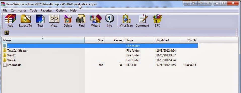This screenshot has height=93, width=241.
Task: Click the readme.rls file icon
Action: 5,65
